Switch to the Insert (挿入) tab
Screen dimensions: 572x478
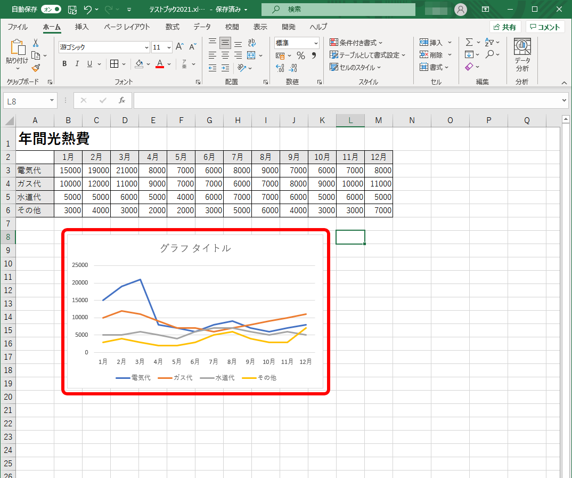click(x=81, y=27)
